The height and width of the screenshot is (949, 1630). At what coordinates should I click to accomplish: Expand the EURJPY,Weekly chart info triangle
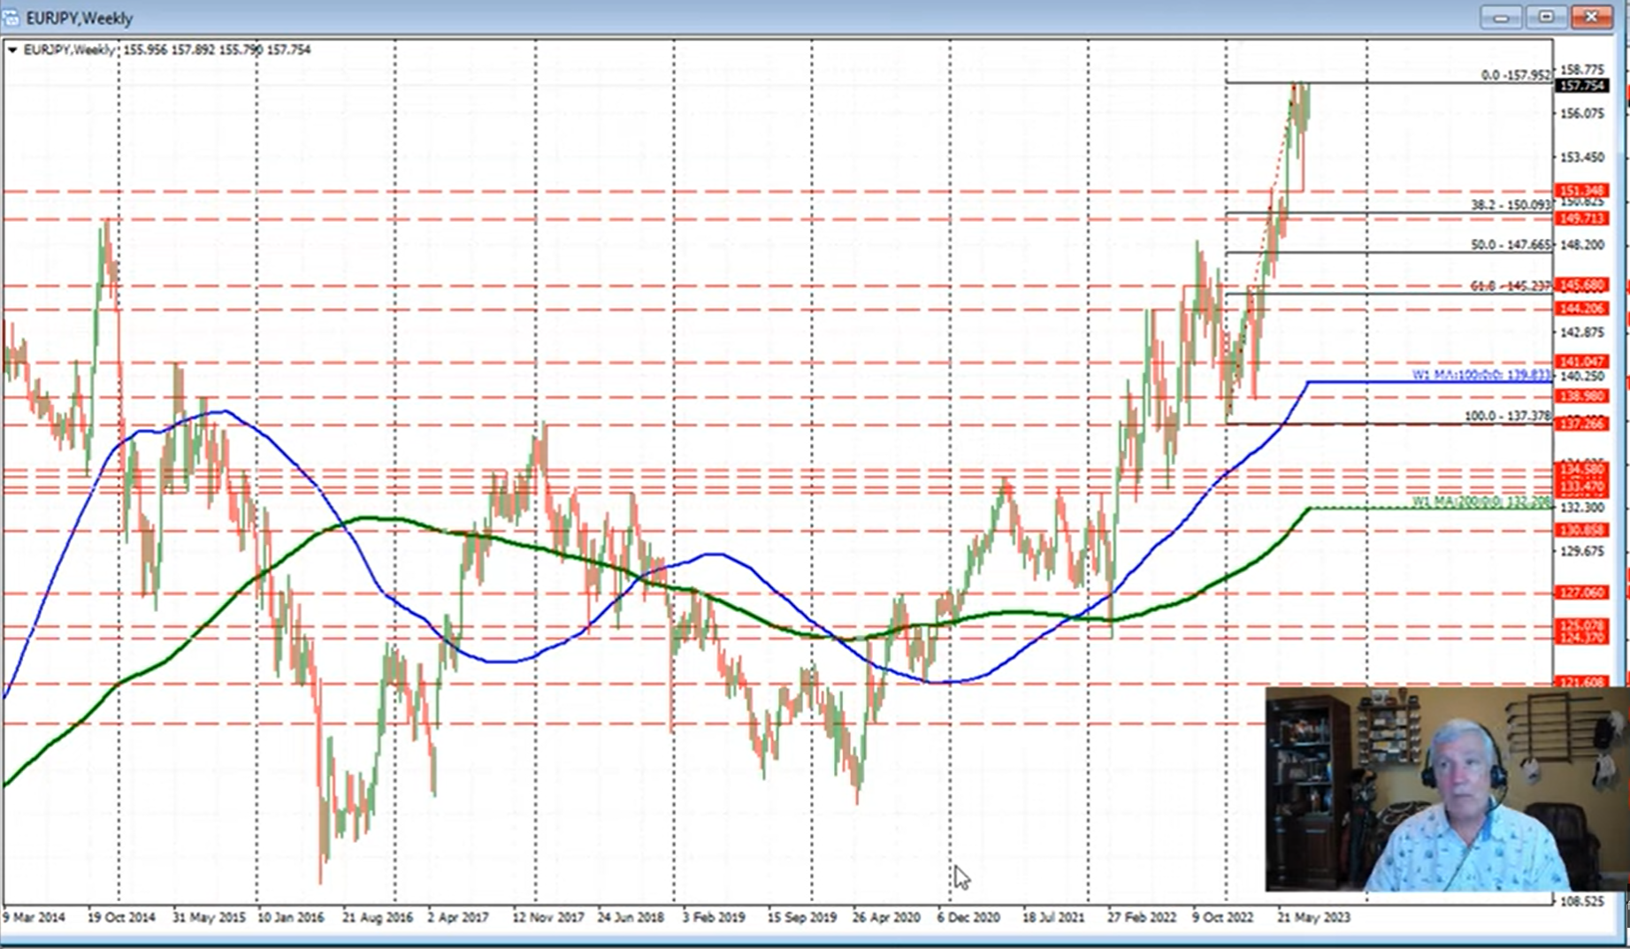pos(12,50)
